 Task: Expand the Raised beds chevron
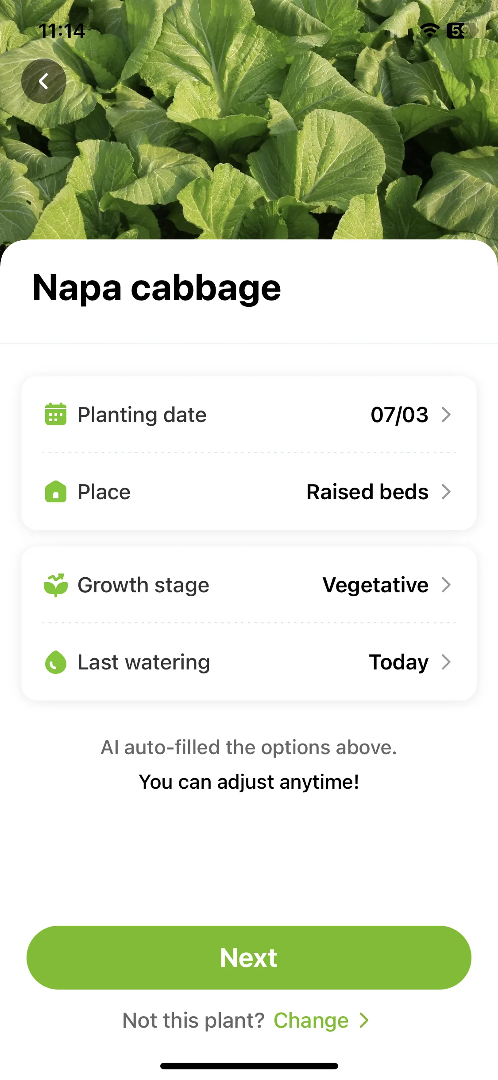[x=446, y=492]
